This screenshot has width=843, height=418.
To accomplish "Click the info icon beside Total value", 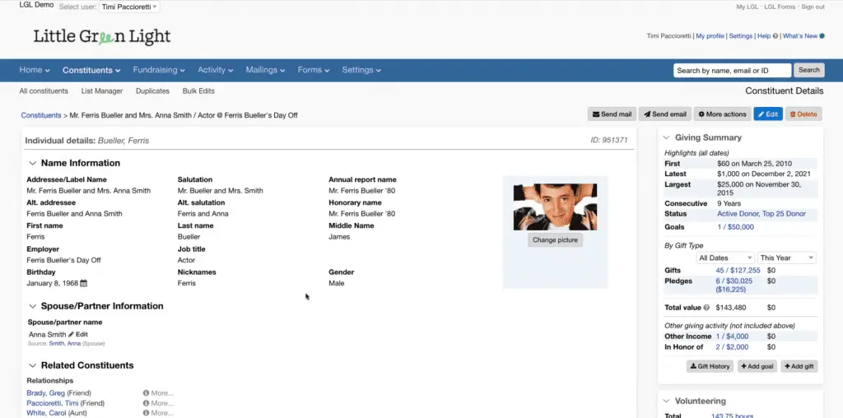I will pos(706,308).
